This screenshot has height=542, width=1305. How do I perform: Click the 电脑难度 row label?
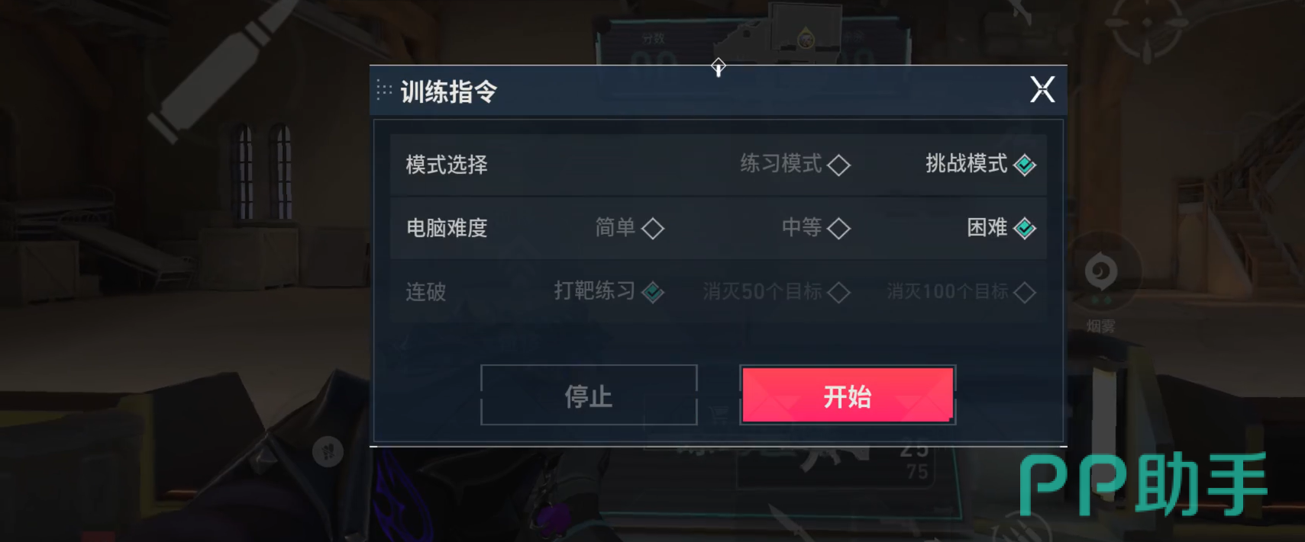tap(447, 228)
